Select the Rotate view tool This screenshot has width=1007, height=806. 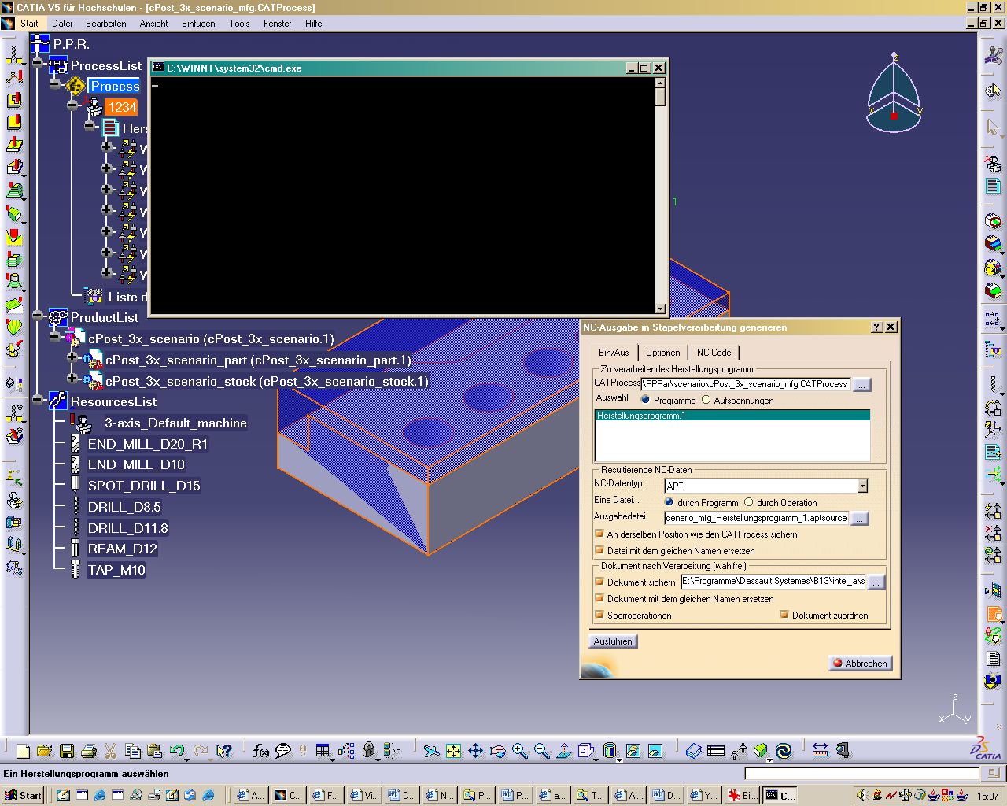[x=497, y=751]
